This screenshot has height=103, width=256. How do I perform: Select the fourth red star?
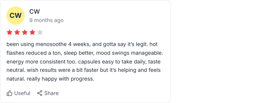point(32,32)
